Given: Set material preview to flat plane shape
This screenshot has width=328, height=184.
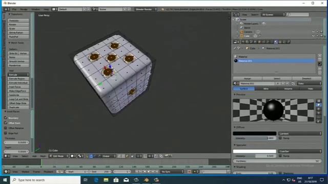Looking at the screenshot, I should tap(319, 101).
